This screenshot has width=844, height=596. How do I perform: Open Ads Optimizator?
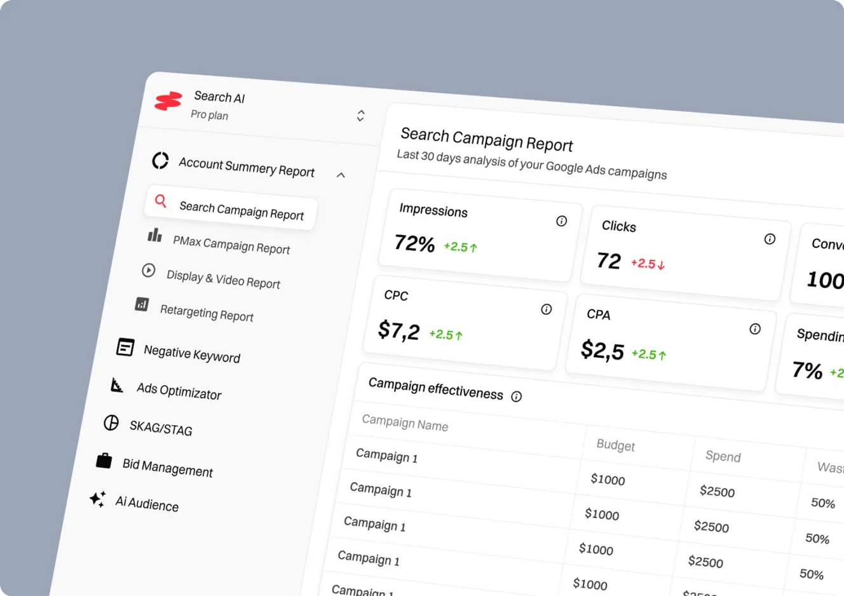(179, 391)
